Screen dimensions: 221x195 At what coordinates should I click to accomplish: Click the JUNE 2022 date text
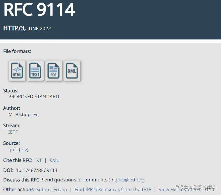click(39, 28)
